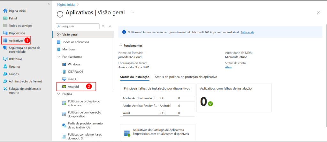Collapse the Fundamentos section
327x142 pixels.
click(x=121, y=45)
